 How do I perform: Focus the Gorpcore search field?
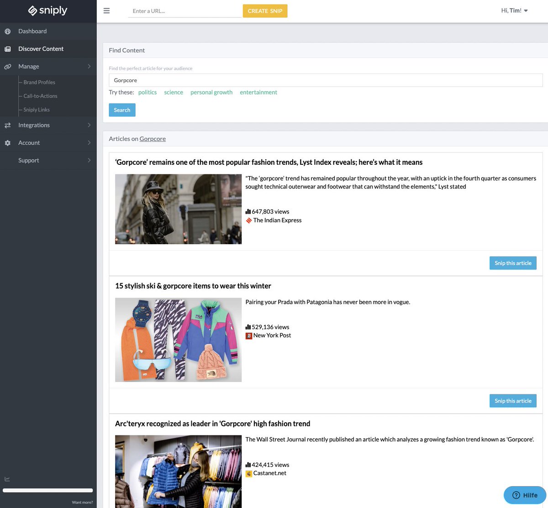pos(326,80)
